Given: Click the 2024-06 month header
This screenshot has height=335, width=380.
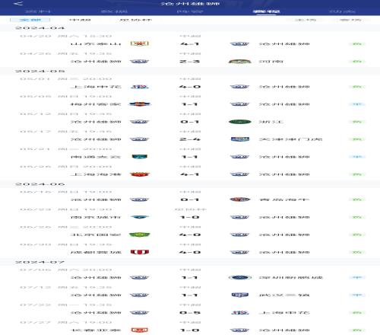Looking at the screenshot, I should point(40,183).
